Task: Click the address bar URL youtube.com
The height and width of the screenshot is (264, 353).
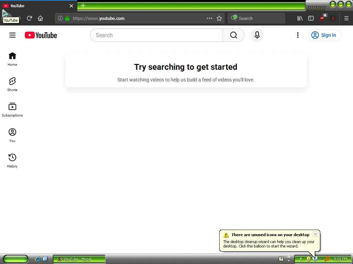Action: coord(98,19)
